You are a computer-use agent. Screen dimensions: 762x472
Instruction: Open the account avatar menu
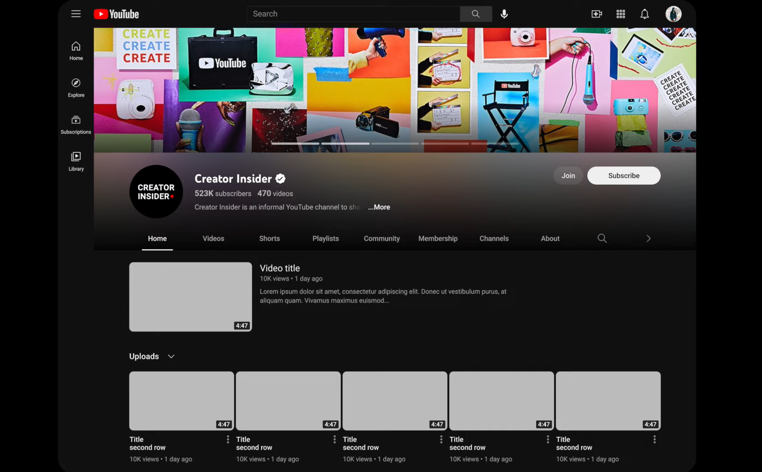coord(673,14)
